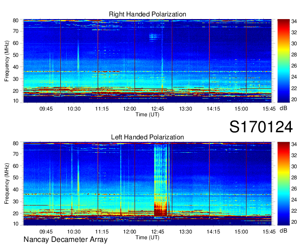
Task: Click the 10 MHz tick on right-handed plot
Action: coord(16,101)
